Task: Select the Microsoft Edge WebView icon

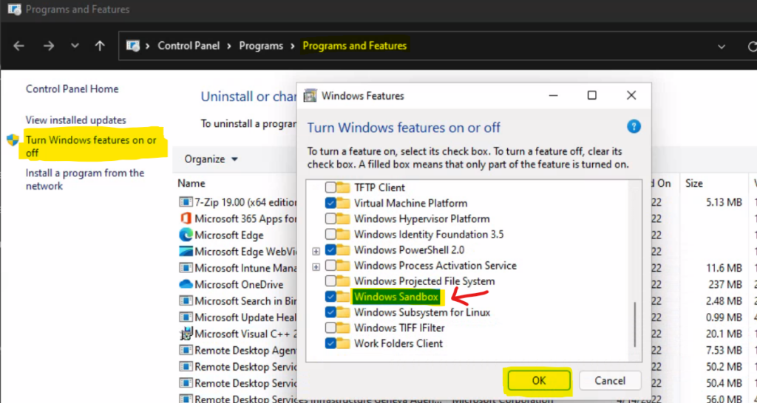Action: [186, 252]
